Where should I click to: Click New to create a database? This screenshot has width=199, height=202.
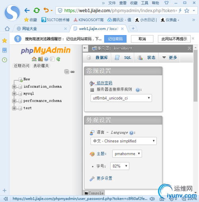tap(27, 79)
